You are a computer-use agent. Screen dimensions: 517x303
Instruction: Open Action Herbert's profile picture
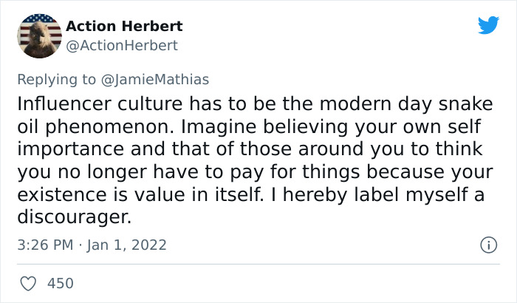pyautogui.click(x=39, y=35)
